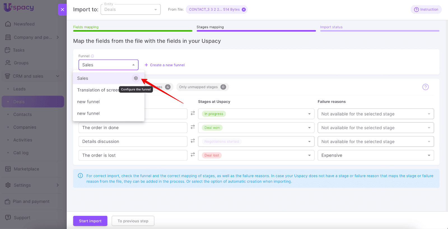Switch to the Fields mapping step
The image size is (448, 229).
point(86,27)
